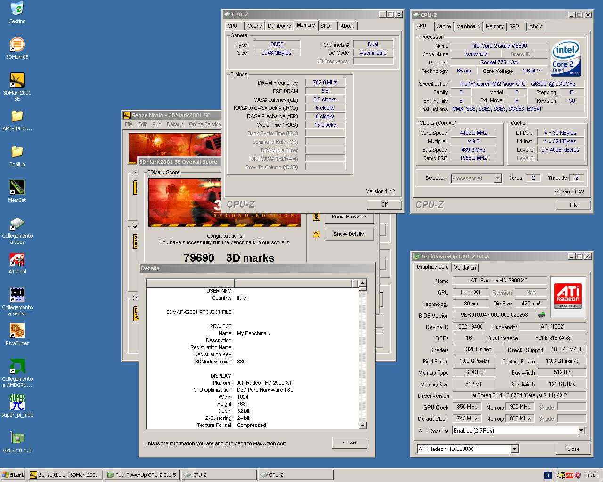Open the About tab in right CPU-Z window
603x482 pixels.
pyautogui.click(x=536, y=27)
